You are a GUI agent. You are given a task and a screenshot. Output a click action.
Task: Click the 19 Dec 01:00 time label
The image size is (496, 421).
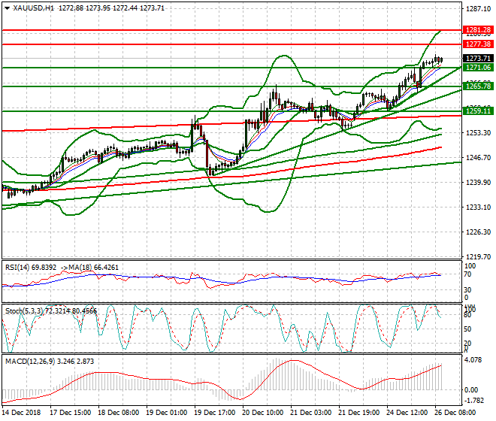166,413
